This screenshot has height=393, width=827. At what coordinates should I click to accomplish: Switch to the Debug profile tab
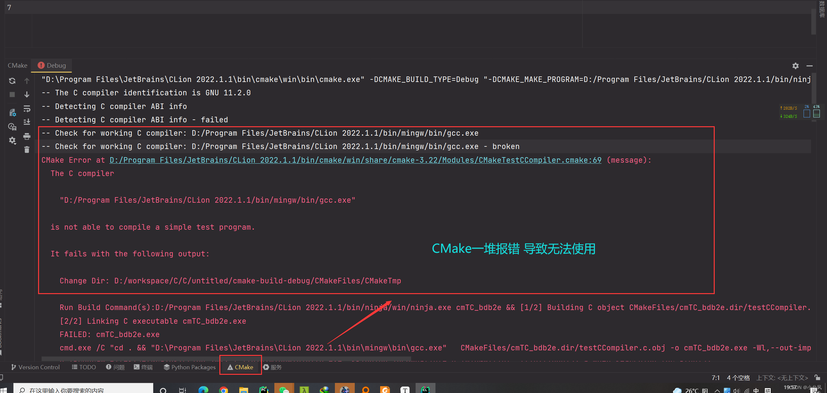[52, 65]
